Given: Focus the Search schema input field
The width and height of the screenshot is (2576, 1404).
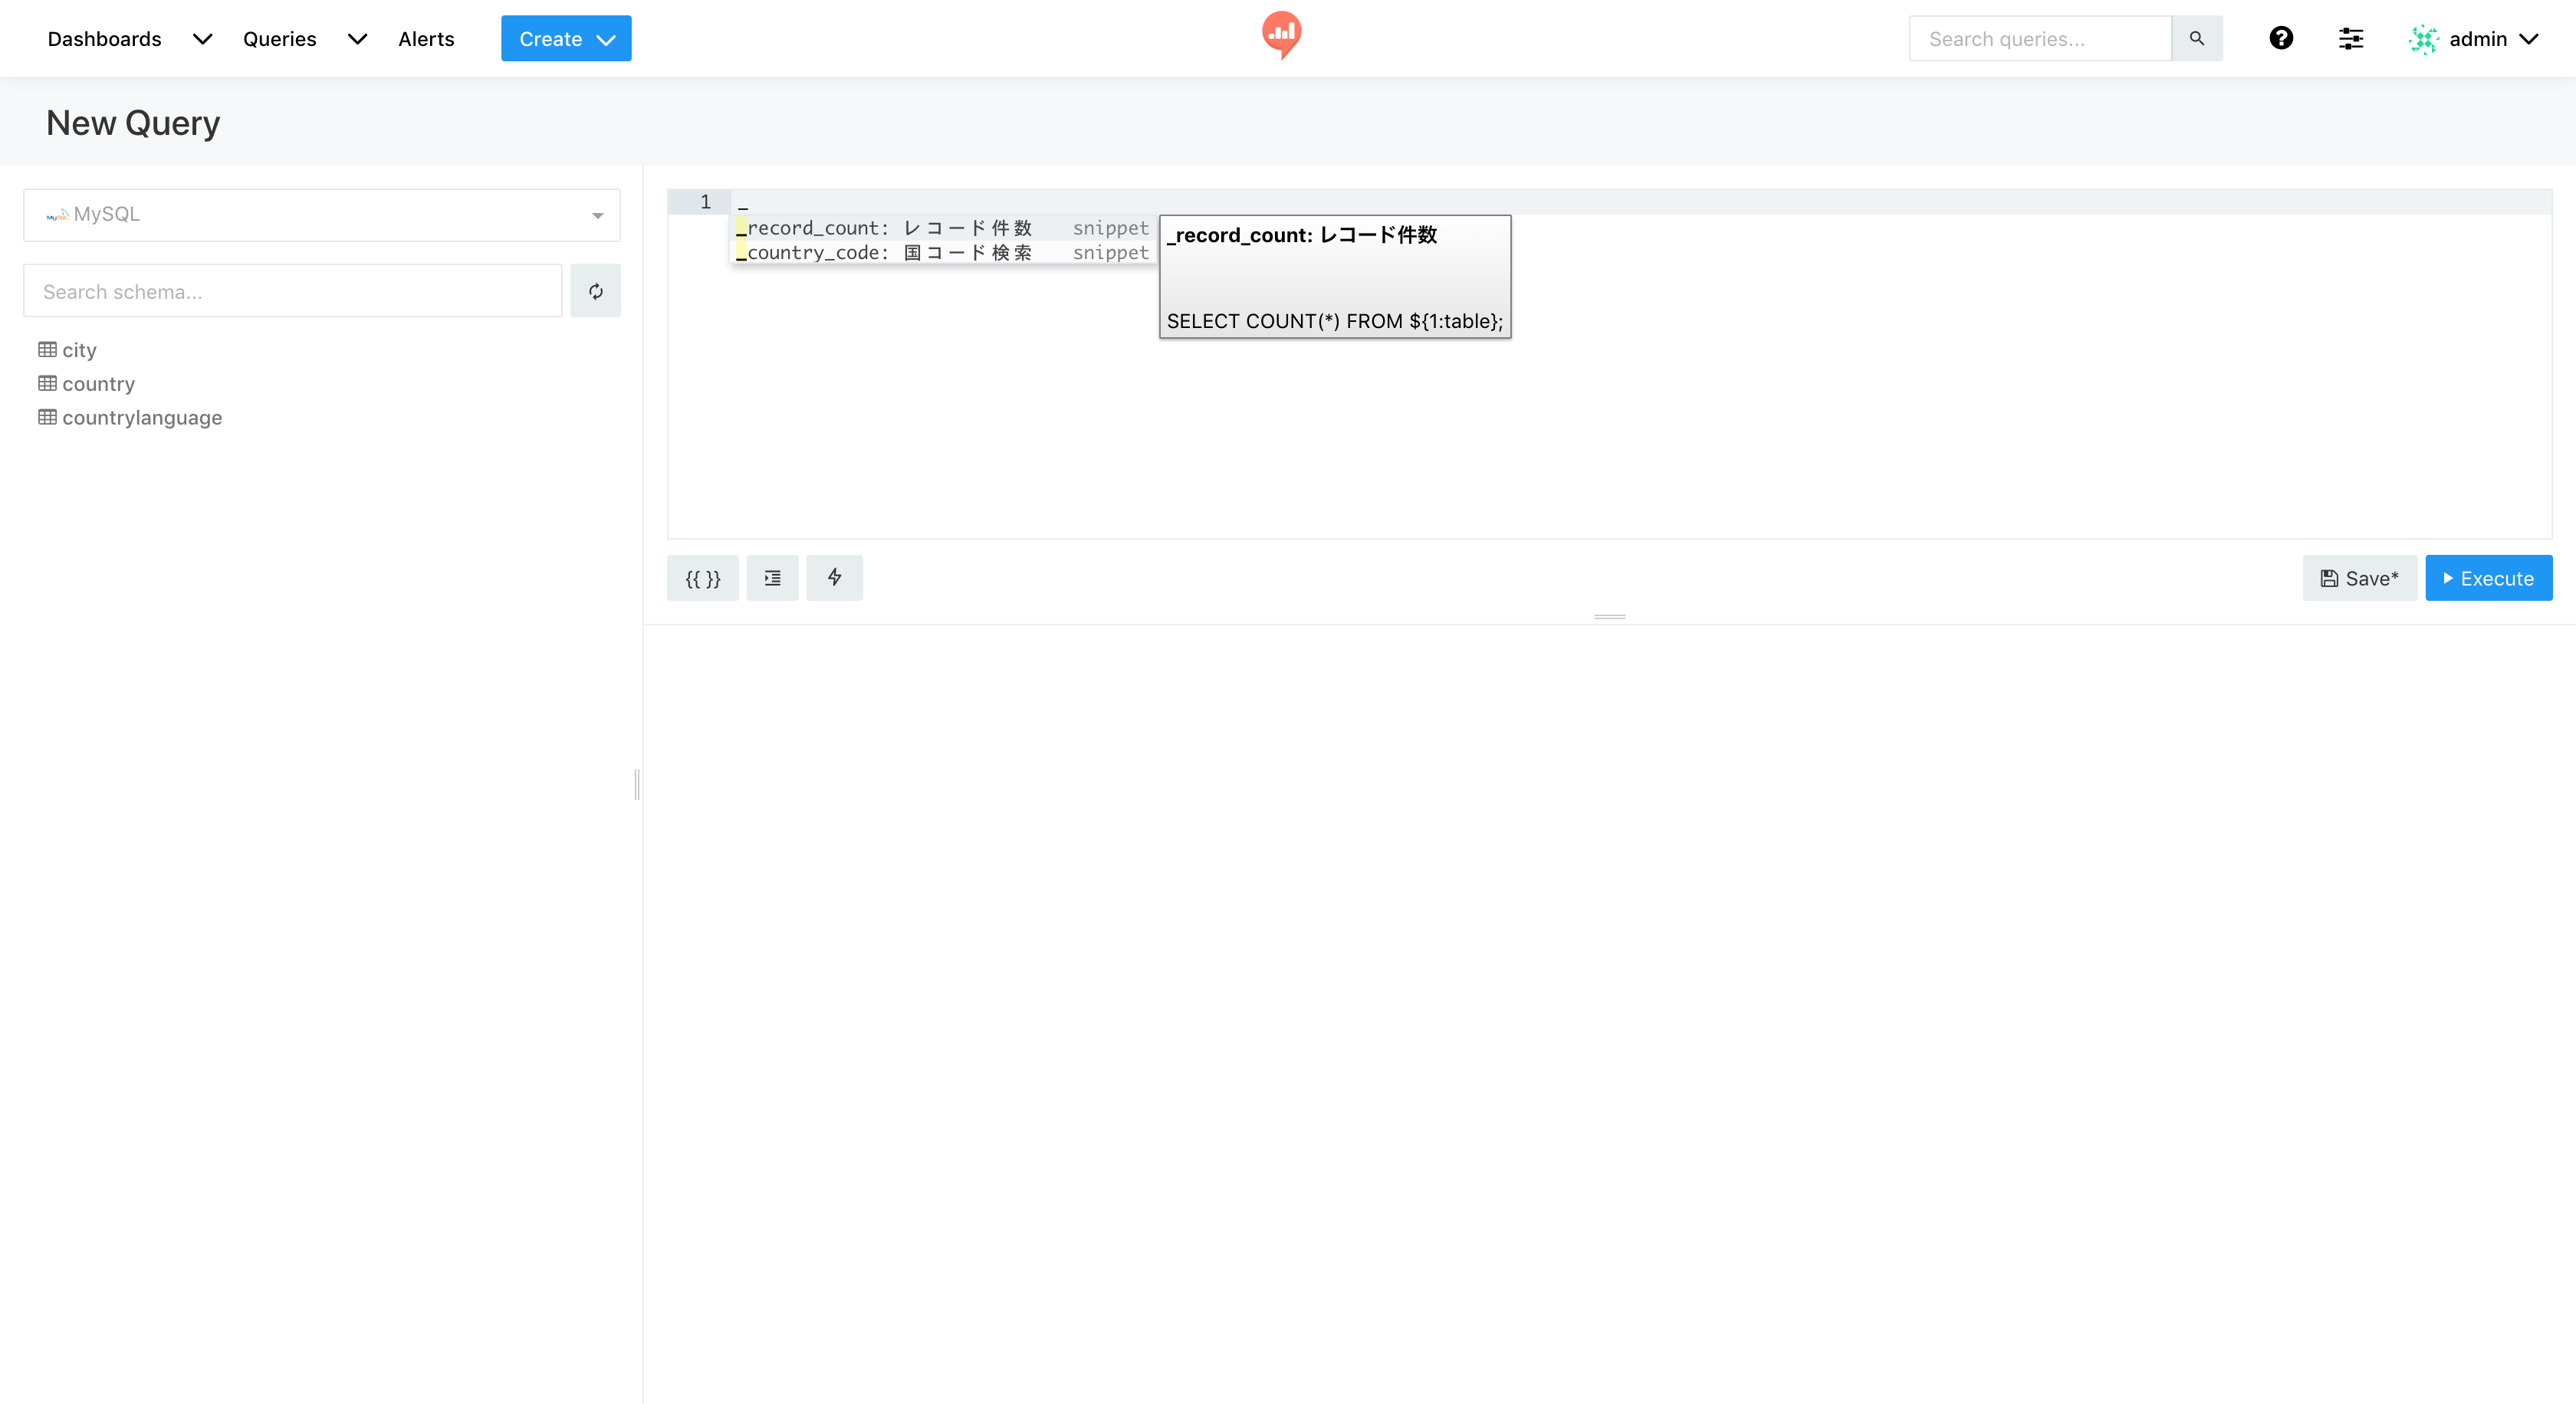Looking at the screenshot, I should 292,290.
